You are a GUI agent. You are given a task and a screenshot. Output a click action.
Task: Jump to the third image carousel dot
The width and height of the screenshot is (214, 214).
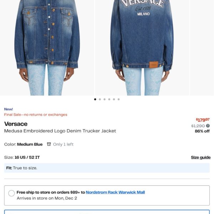pos(105,99)
